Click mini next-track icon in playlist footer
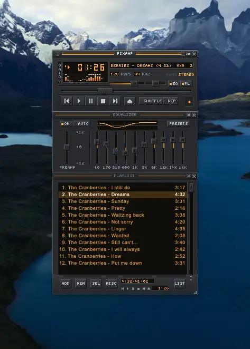Viewport: 250px width, 349px height. coord(144,288)
